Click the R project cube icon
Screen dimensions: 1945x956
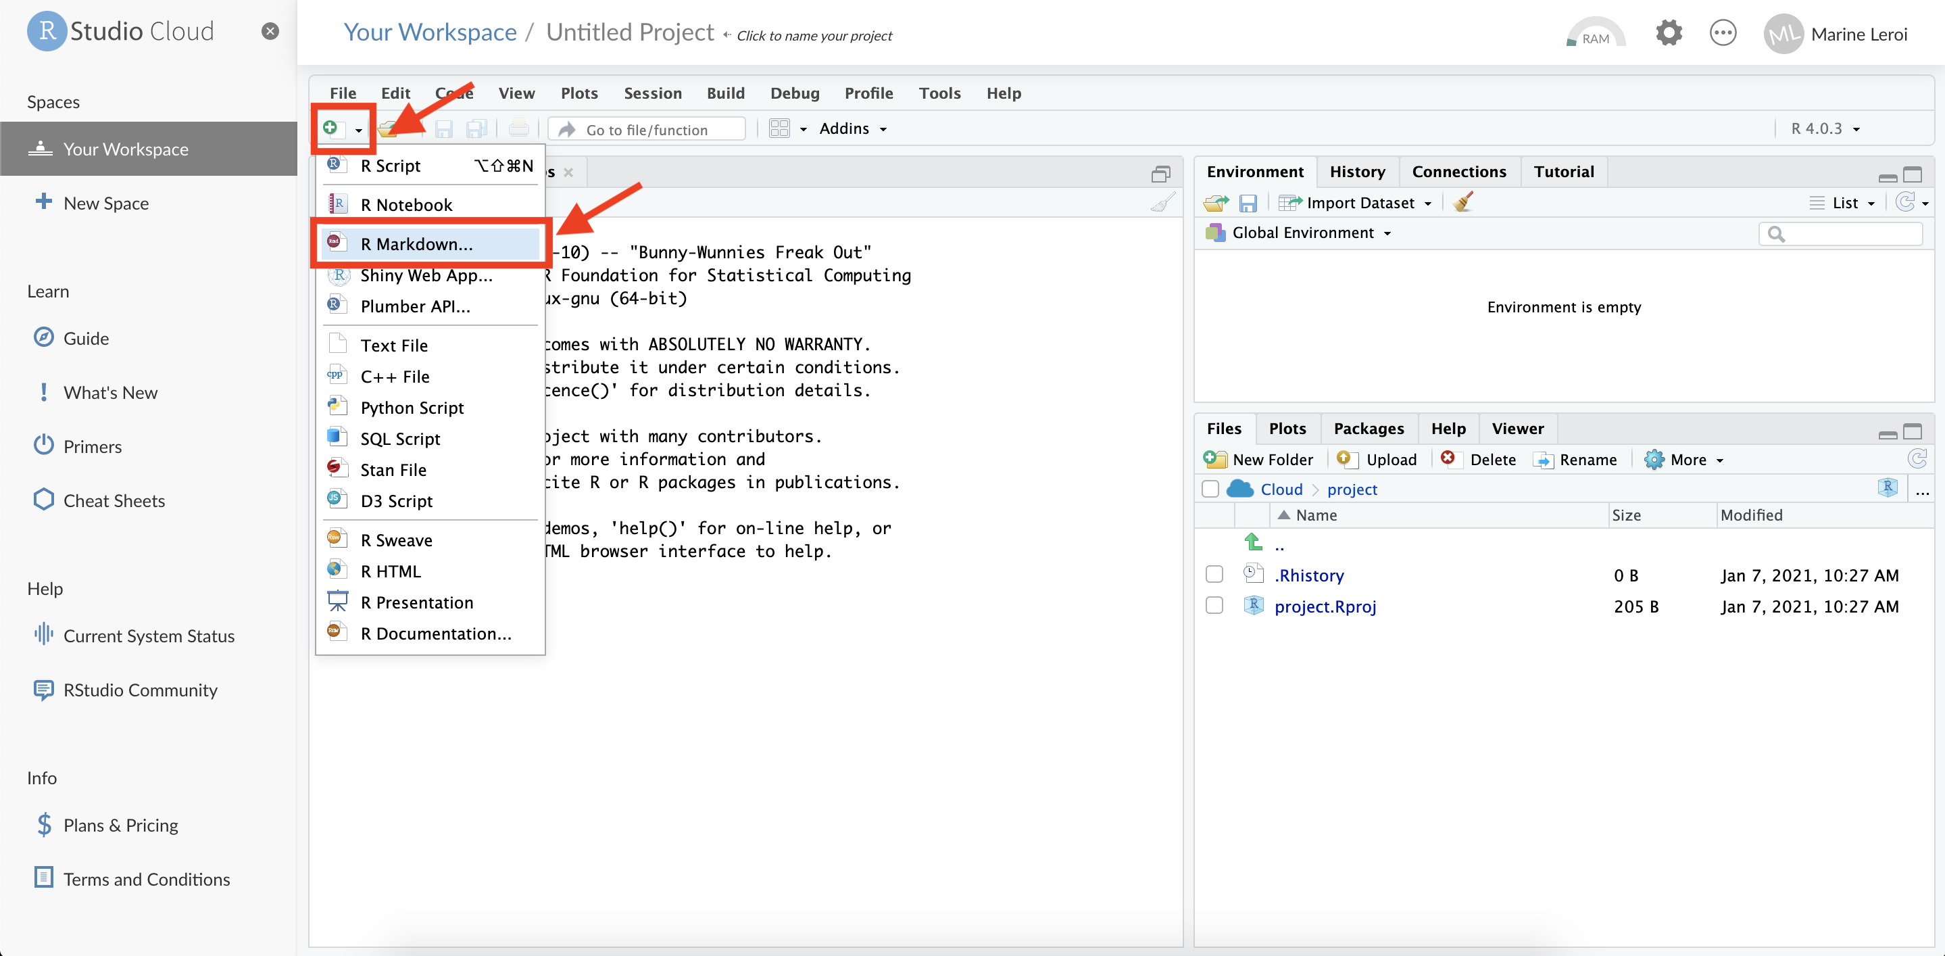click(x=1888, y=488)
